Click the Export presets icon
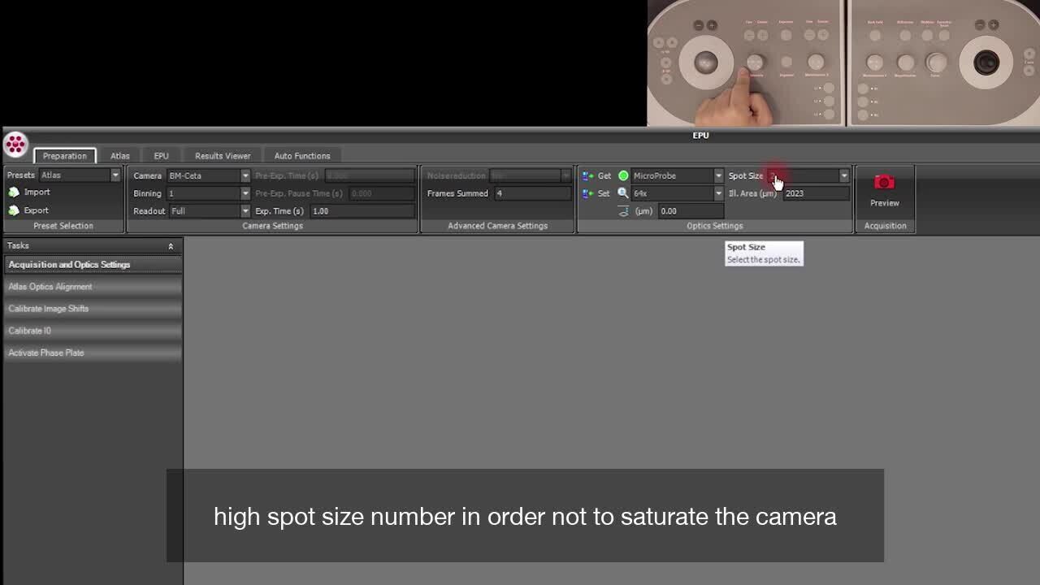Viewport: 1040px width, 585px height. (14, 210)
